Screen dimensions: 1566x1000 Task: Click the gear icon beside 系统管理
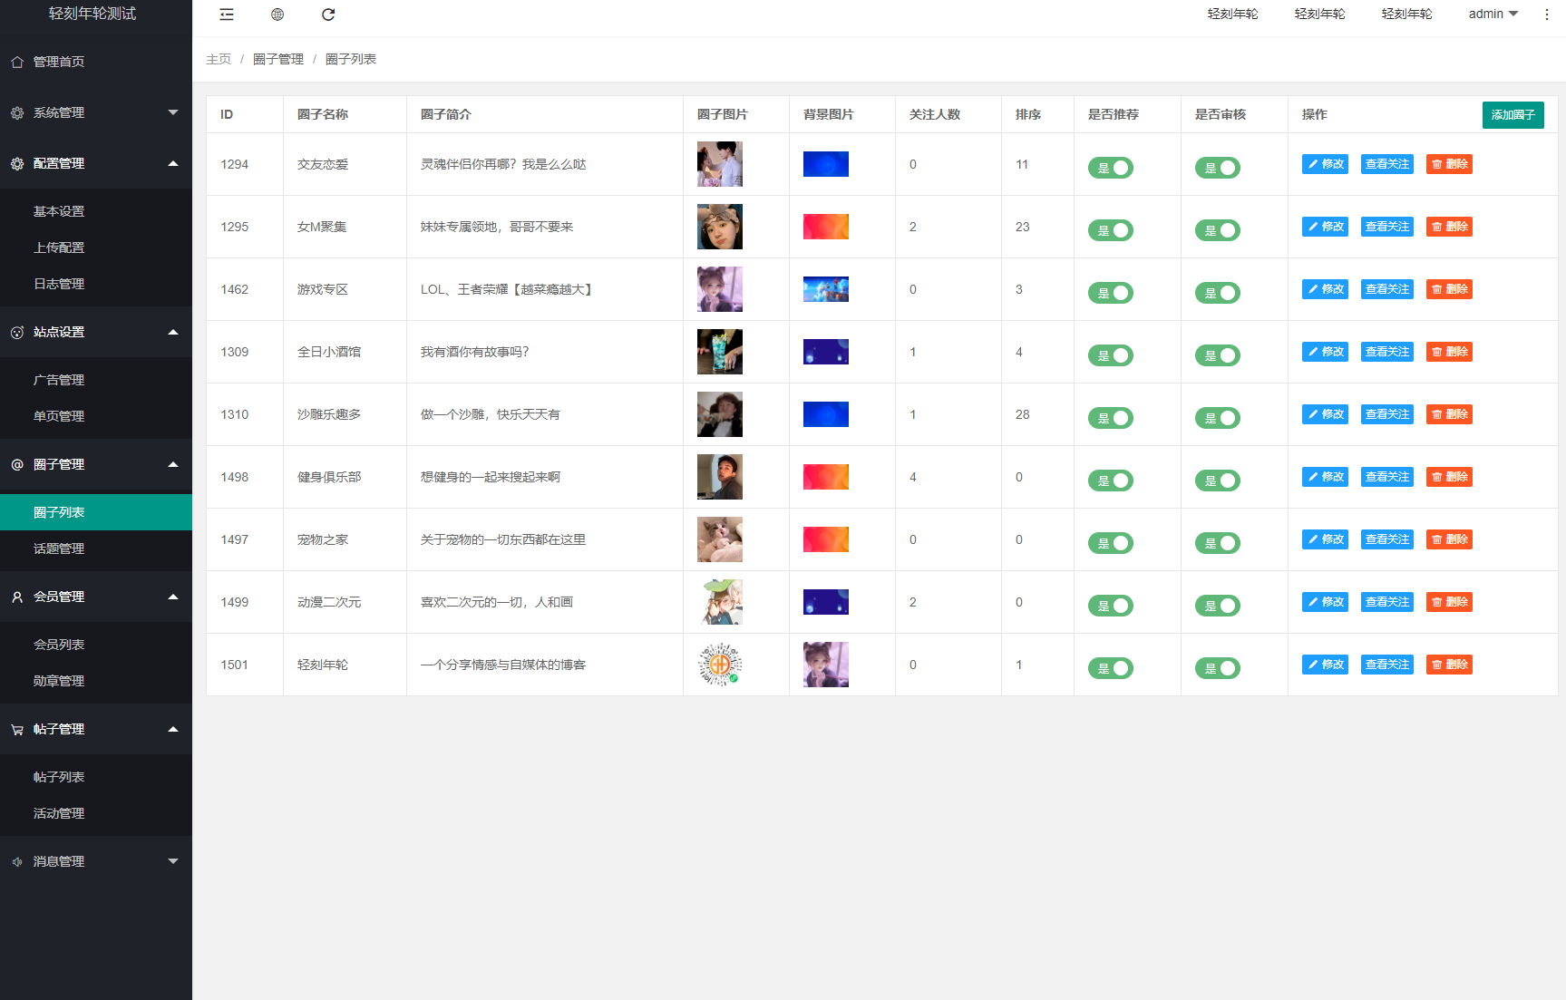(15, 112)
